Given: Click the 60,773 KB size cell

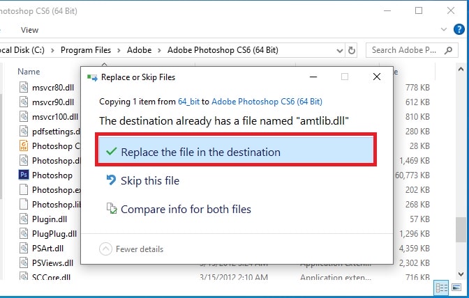Looking at the screenshot, I should coord(412,175).
